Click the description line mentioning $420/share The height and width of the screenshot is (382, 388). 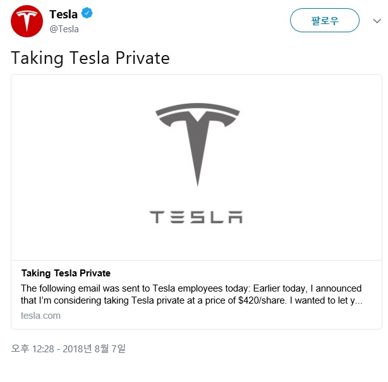tap(191, 300)
